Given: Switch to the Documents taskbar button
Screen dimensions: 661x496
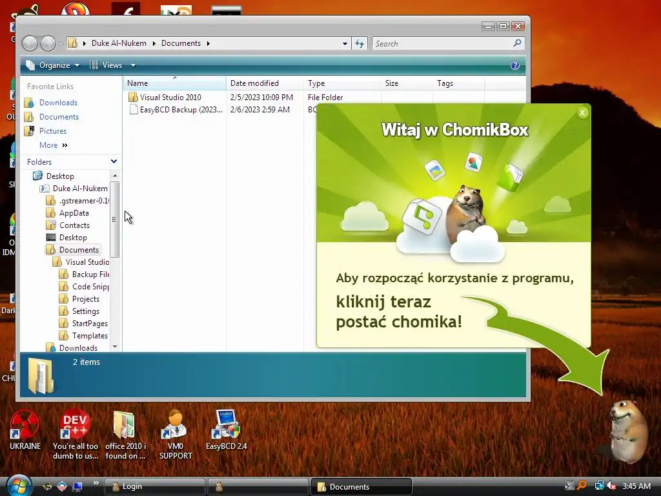Looking at the screenshot, I should click(x=361, y=486).
